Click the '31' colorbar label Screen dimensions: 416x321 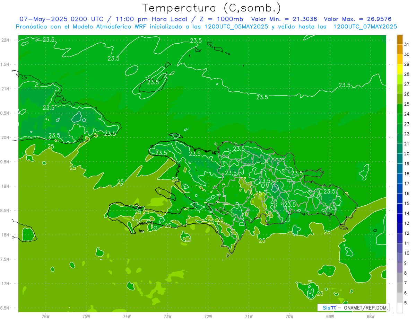(407, 44)
